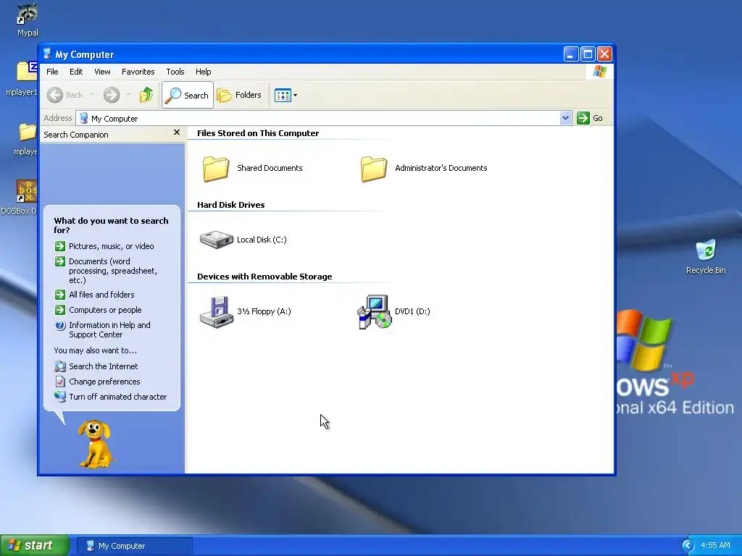
Task: Click the Go button
Action: click(590, 118)
